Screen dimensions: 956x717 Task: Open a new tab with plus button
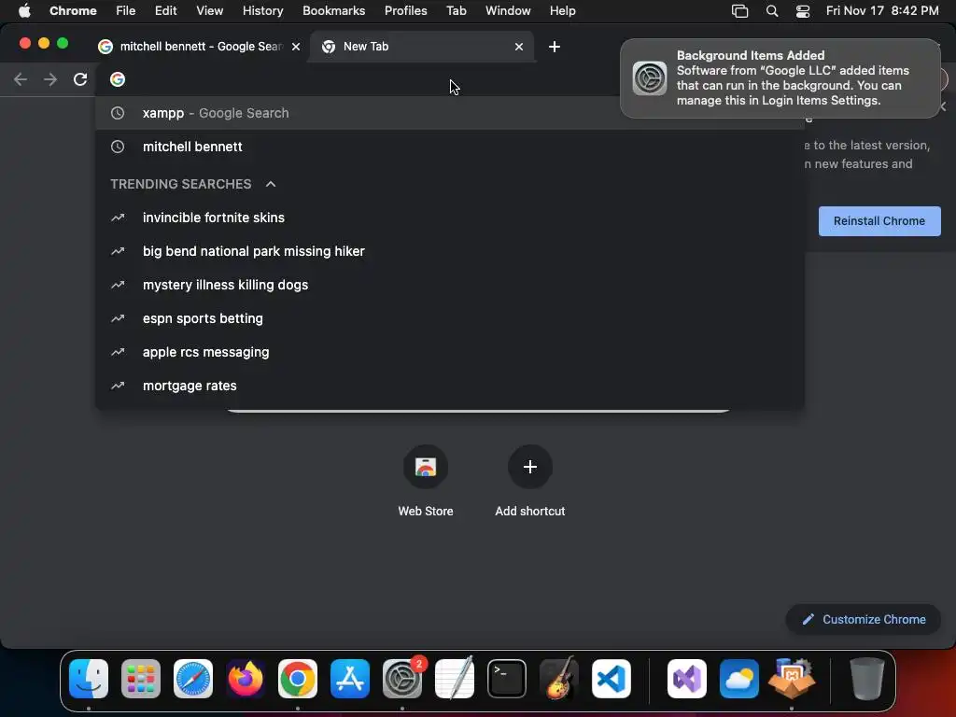[555, 47]
